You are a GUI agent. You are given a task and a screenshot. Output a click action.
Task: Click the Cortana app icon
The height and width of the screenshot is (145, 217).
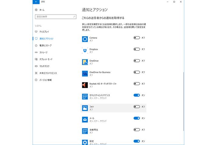tap(85, 39)
